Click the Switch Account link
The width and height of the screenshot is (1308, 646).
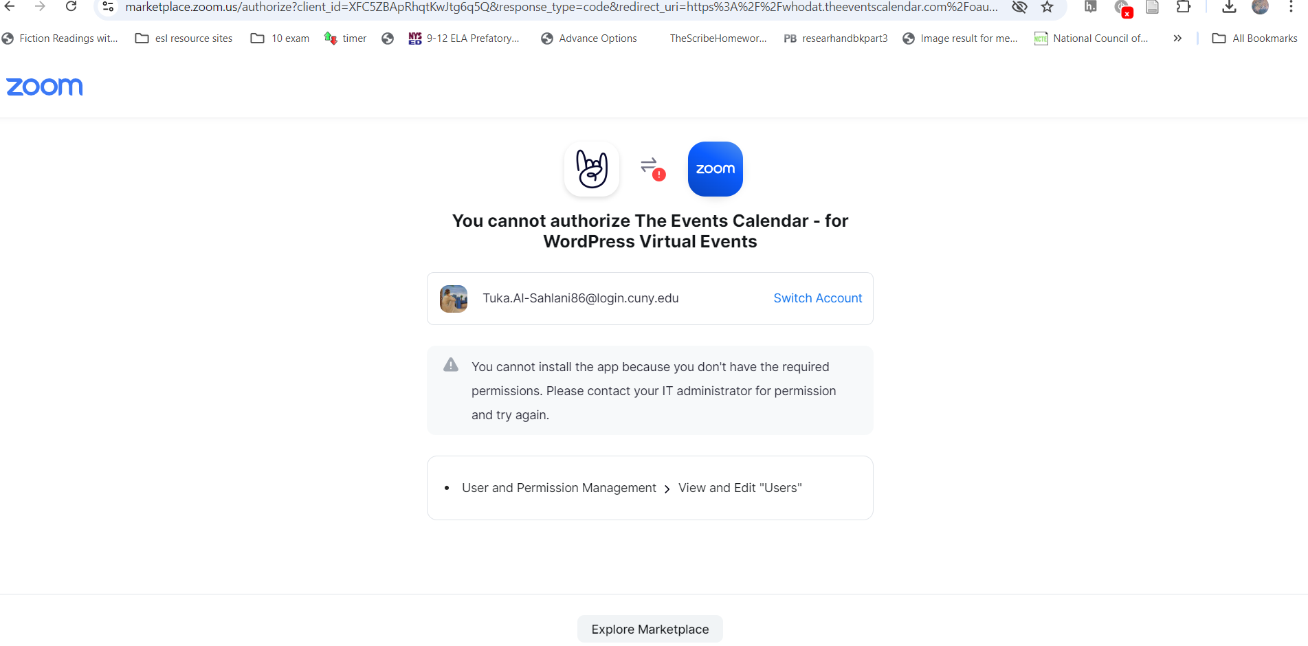click(817, 298)
